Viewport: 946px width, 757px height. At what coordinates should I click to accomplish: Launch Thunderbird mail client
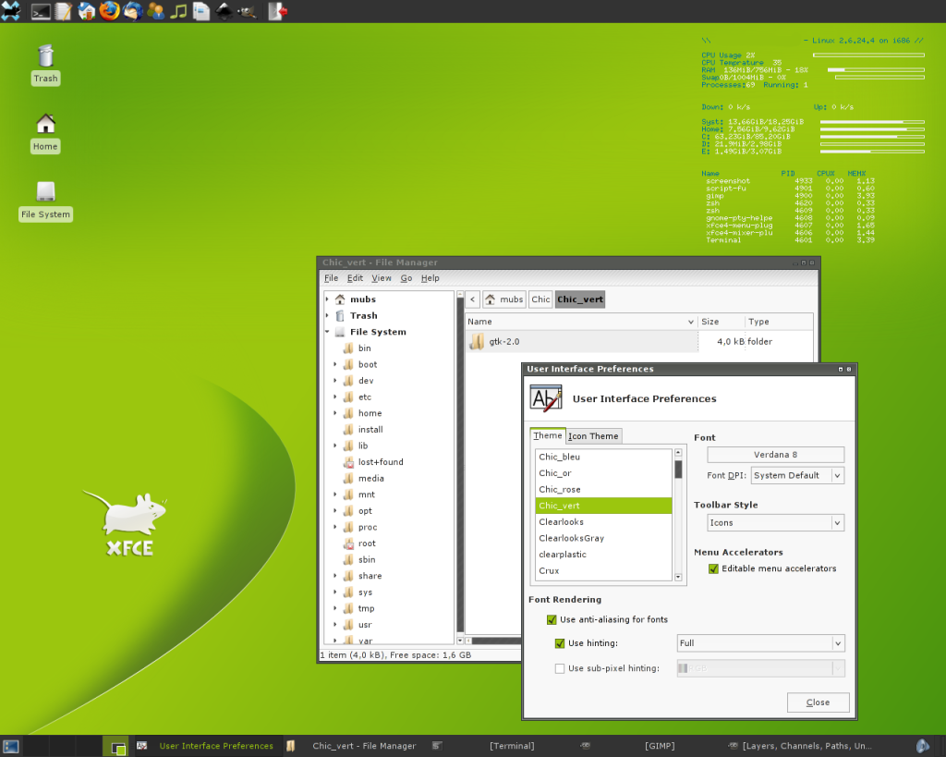coord(133,11)
